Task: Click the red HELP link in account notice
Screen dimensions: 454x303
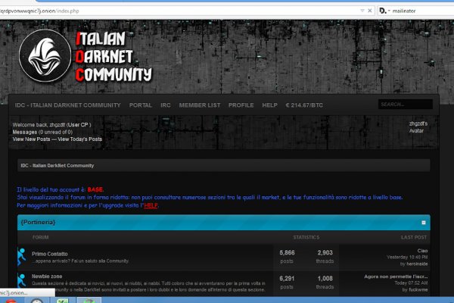Action: [151, 205]
